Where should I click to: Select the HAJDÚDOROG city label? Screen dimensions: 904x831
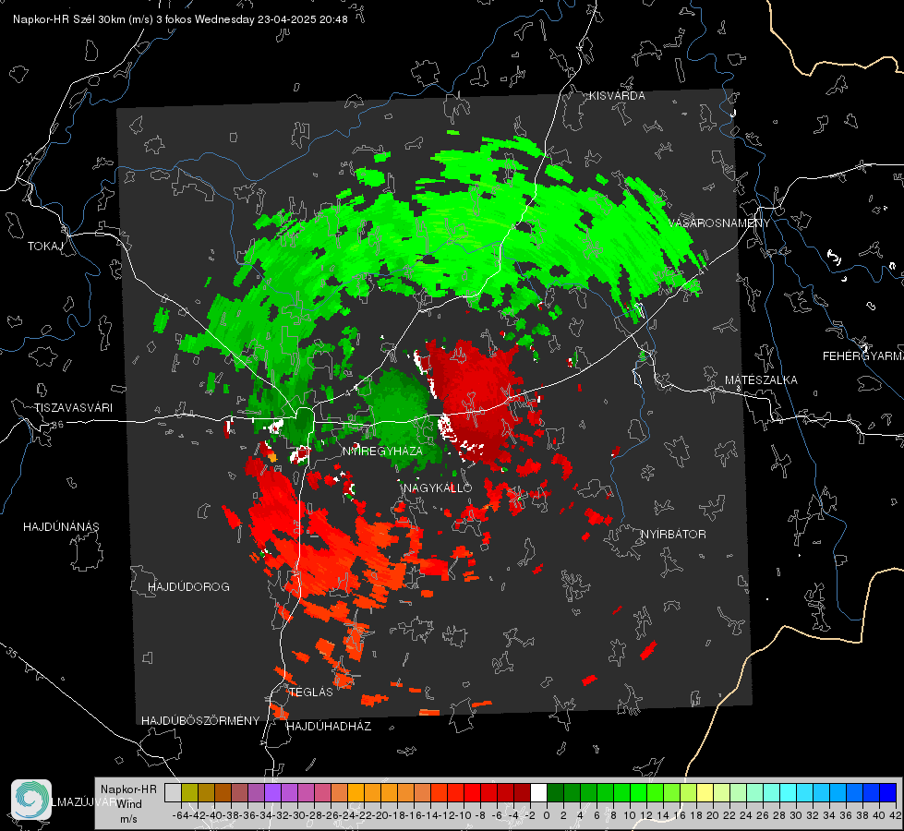click(x=188, y=586)
